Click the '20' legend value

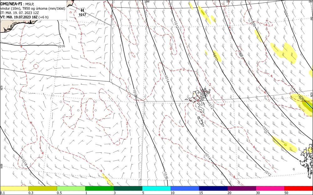[x=229, y=193]
